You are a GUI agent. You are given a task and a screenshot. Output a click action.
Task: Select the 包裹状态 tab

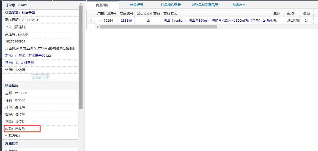[239, 5]
